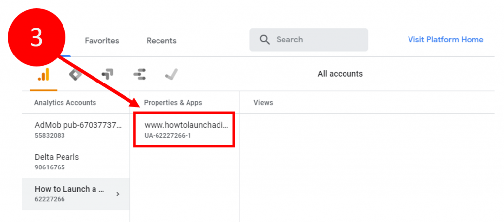This screenshot has height=222, width=504.
Task: Select the Delta Pearls account
Action: 76,162
